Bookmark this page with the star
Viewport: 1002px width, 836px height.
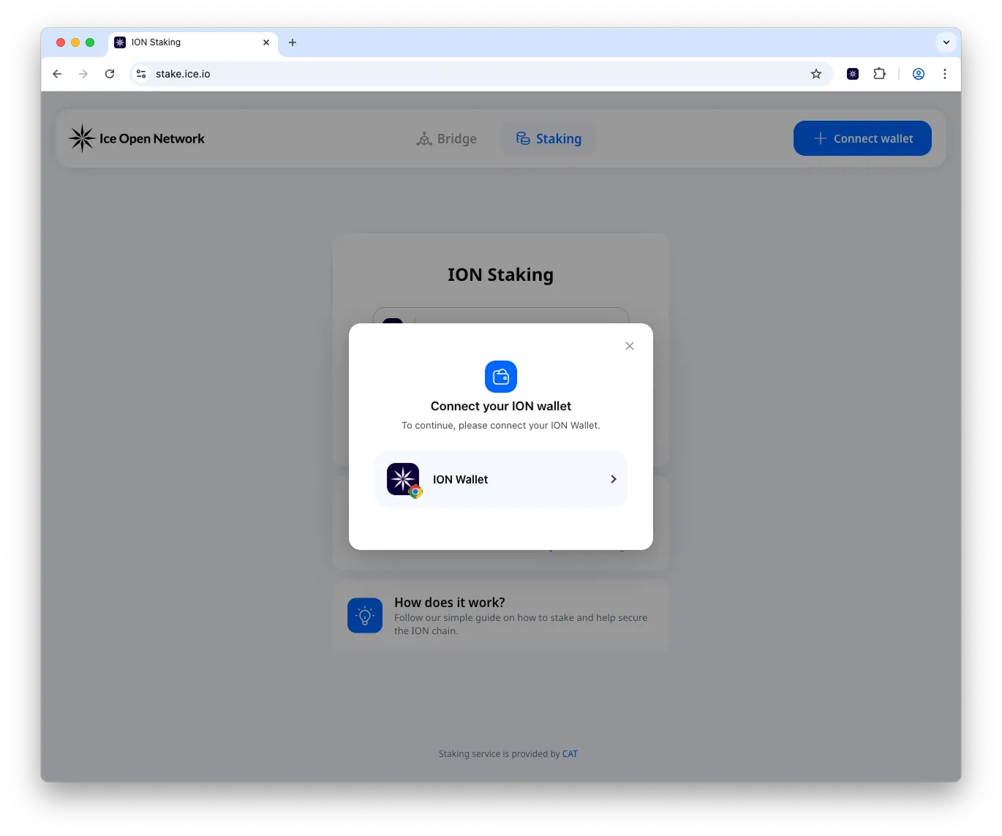(x=816, y=74)
